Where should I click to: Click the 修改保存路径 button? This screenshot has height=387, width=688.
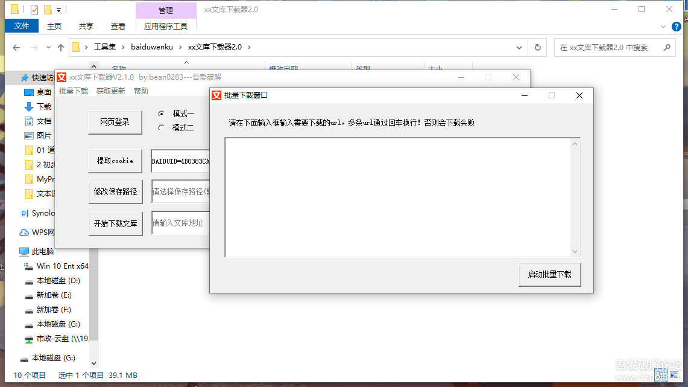pos(115,191)
